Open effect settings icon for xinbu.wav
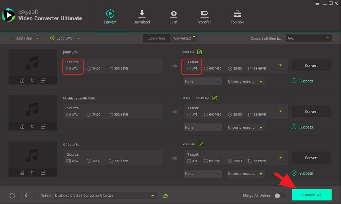341x204 pixels. [43, 173]
